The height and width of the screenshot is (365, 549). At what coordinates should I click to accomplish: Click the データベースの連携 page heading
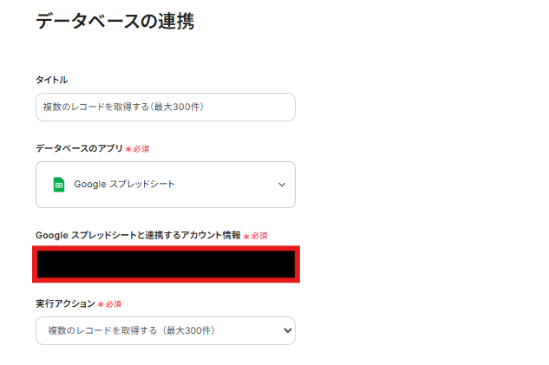(x=114, y=22)
